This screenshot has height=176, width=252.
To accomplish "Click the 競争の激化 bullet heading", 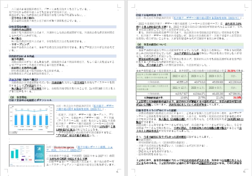I will (18, 59).
